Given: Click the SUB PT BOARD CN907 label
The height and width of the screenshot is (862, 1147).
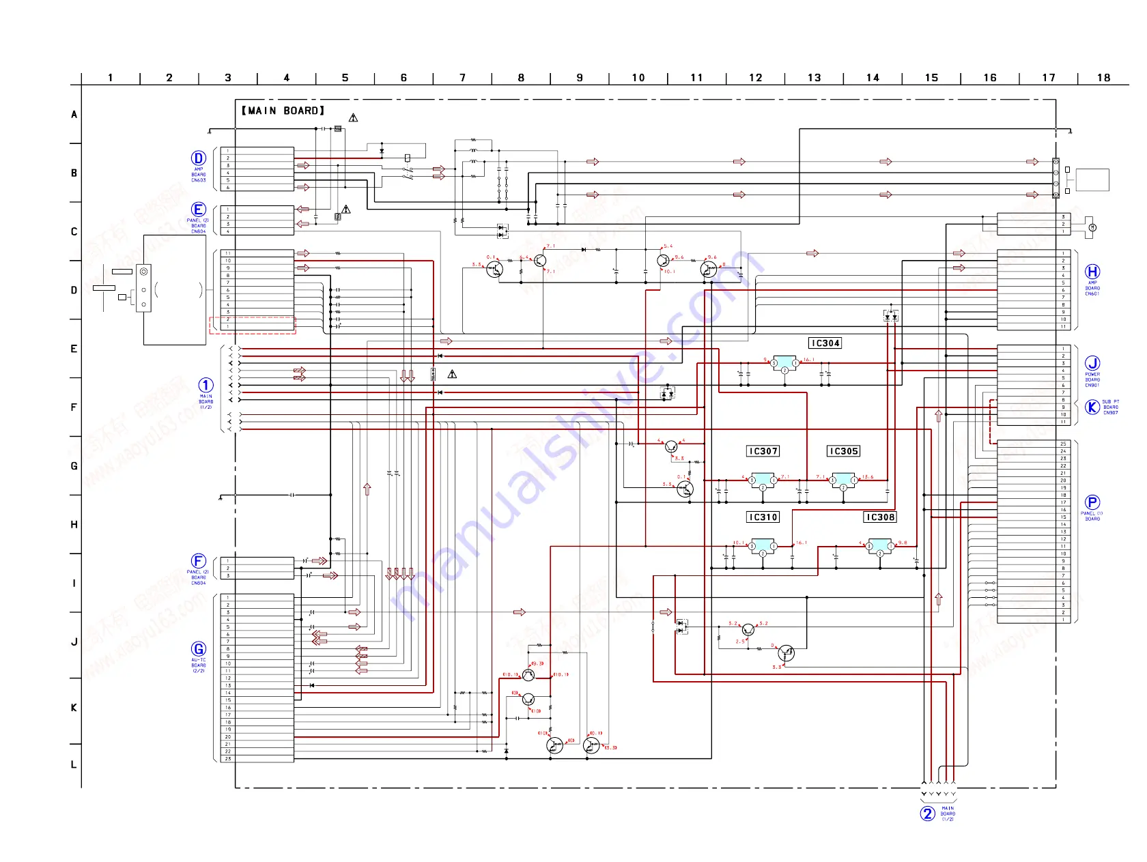Looking at the screenshot, I should (1111, 407).
